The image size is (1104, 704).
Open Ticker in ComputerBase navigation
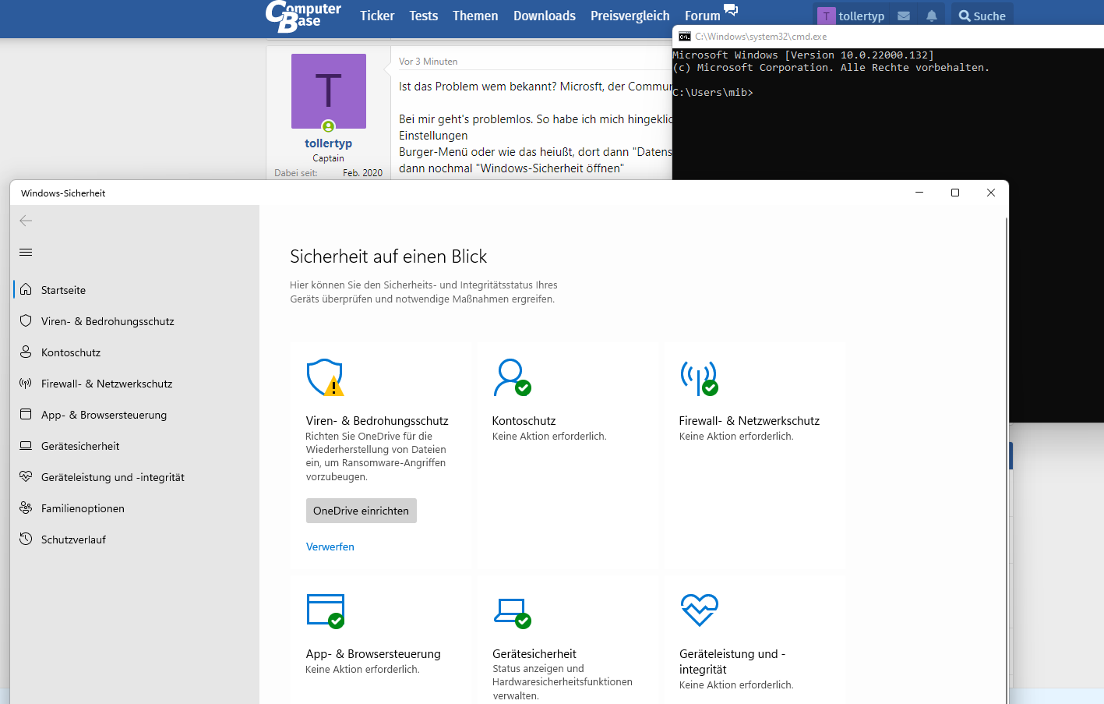pyautogui.click(x=377, y=16)
